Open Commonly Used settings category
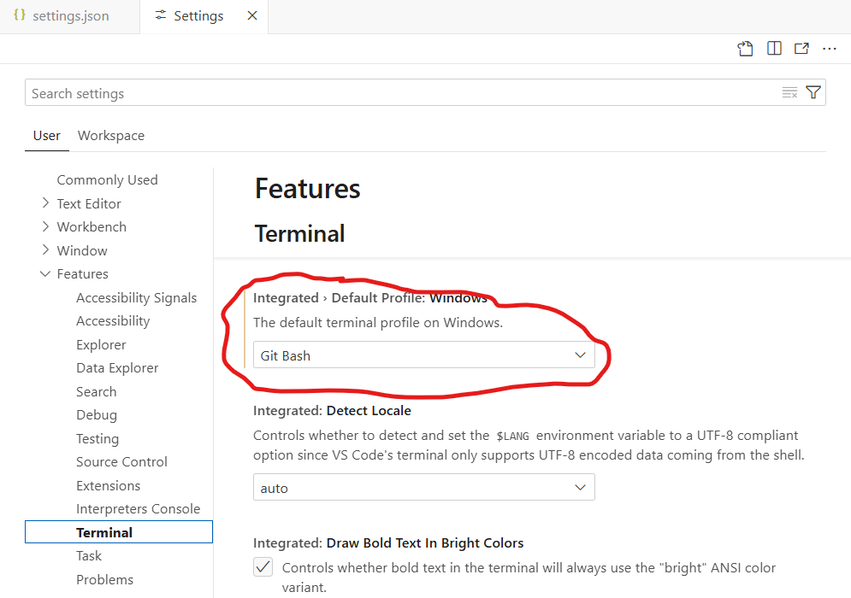The width and height of the screenshot is (851, 598). click(107, 180)
